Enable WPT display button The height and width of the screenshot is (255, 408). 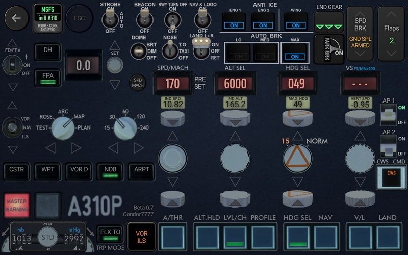(48, 171)
